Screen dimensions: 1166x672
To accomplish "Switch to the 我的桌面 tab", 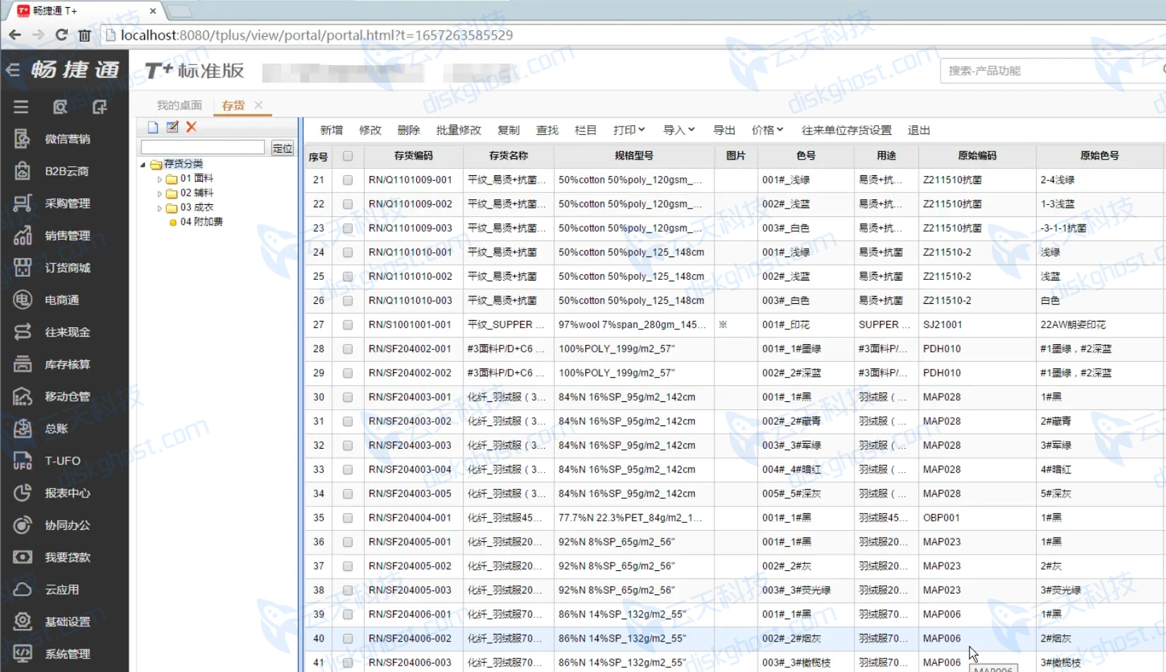I will (179, 105).
